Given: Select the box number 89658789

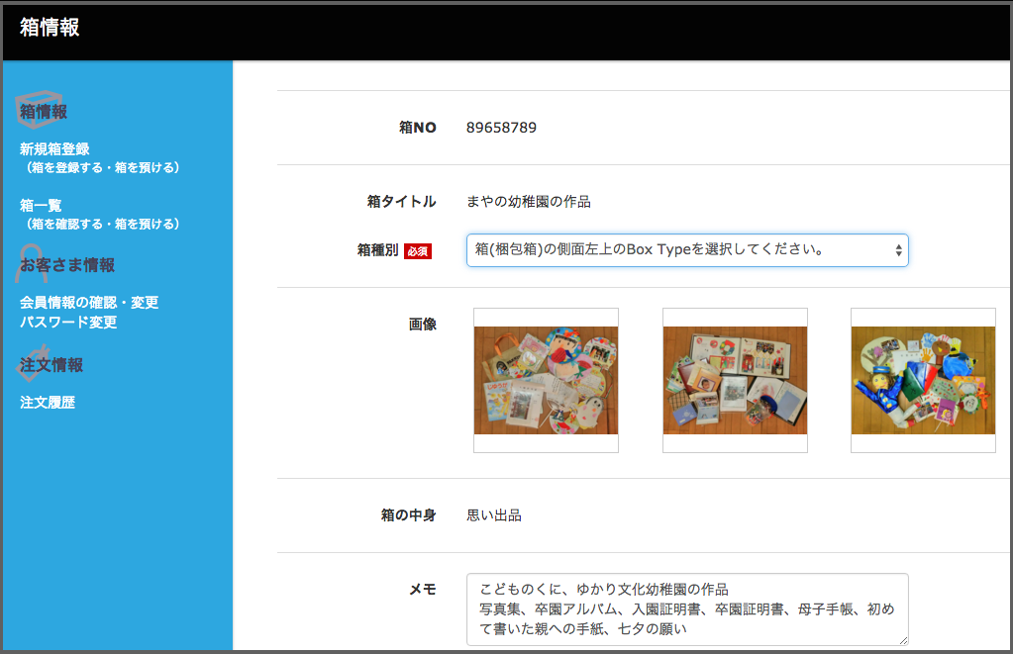Looking at the screenshot, I should coord(501,128).
